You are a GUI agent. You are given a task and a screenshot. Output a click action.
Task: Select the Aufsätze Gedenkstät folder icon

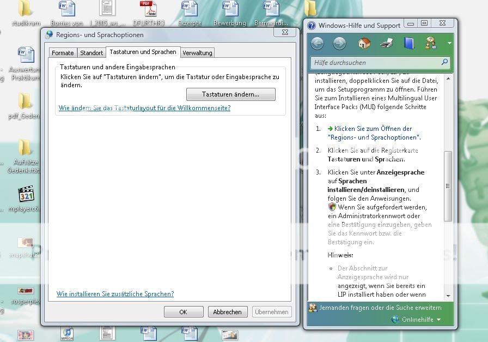click(23, 157)
